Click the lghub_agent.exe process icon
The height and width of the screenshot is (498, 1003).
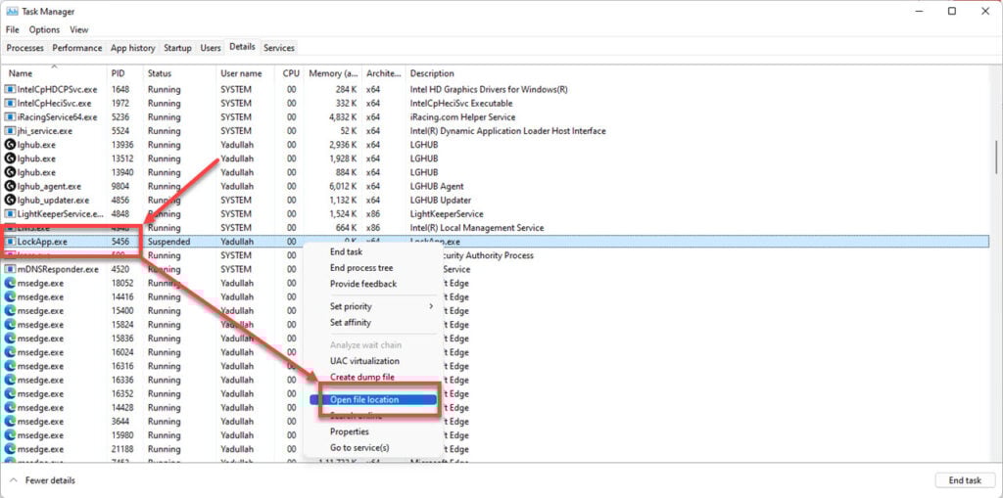tap(10, 186)
